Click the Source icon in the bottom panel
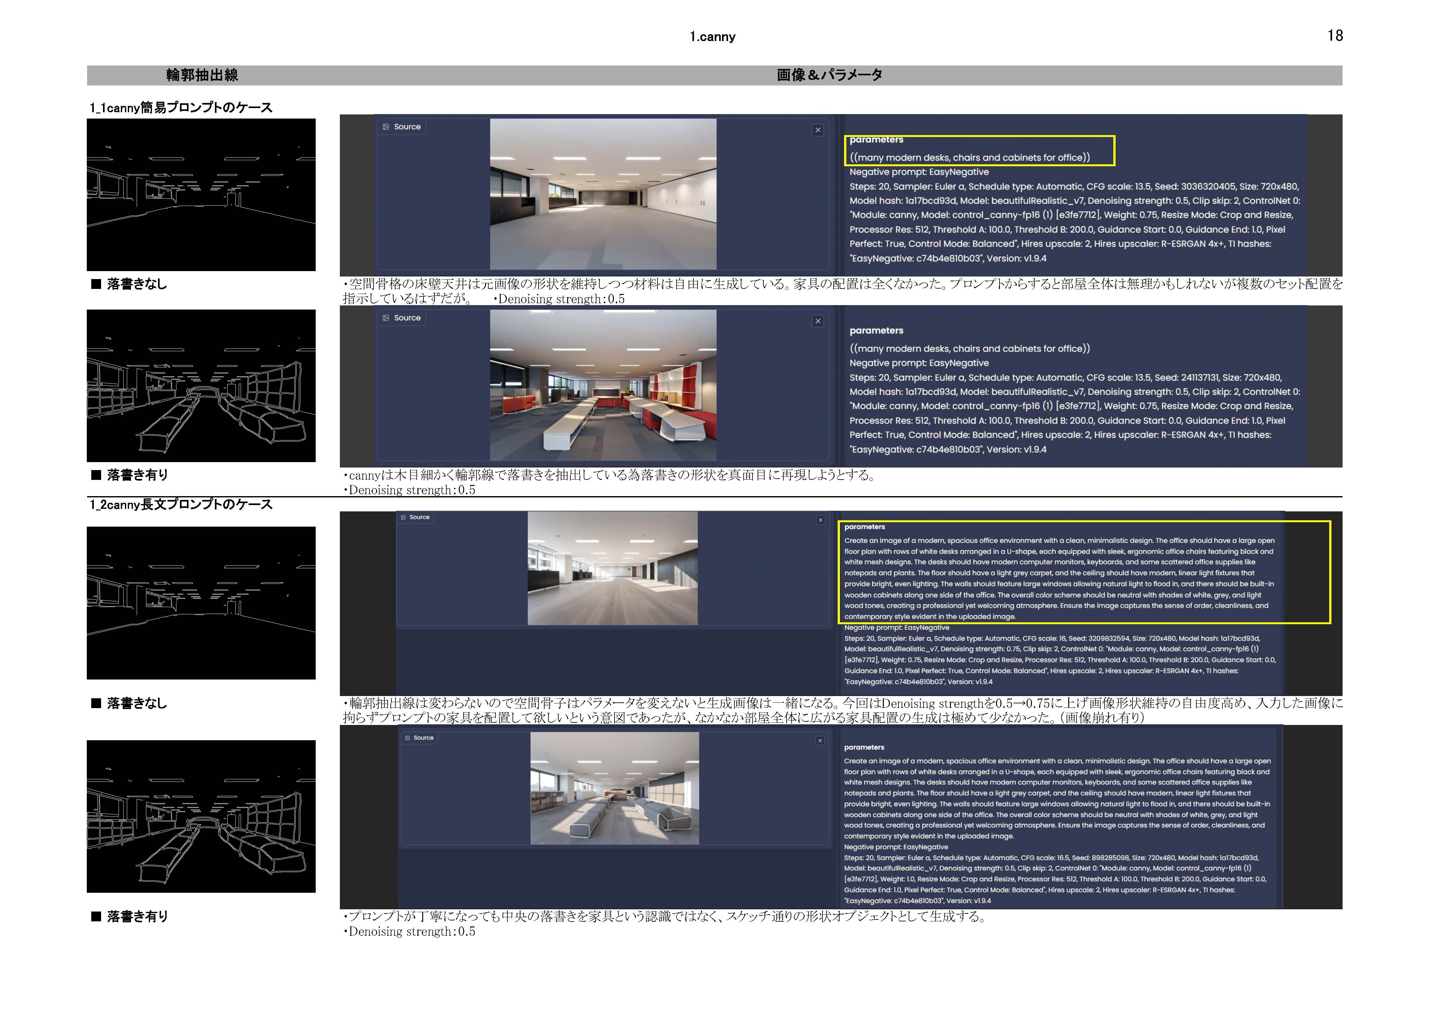1430x1011 pixels. click(407, 738)
